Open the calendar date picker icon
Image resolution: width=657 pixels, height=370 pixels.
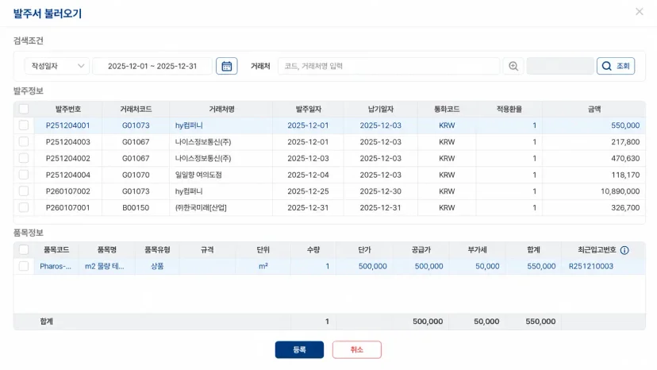227,66
